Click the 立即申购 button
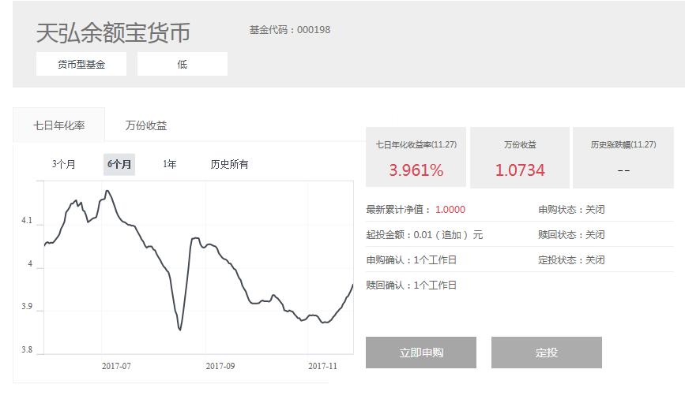The height and width of the screenshot is (403, 685). 421,353
